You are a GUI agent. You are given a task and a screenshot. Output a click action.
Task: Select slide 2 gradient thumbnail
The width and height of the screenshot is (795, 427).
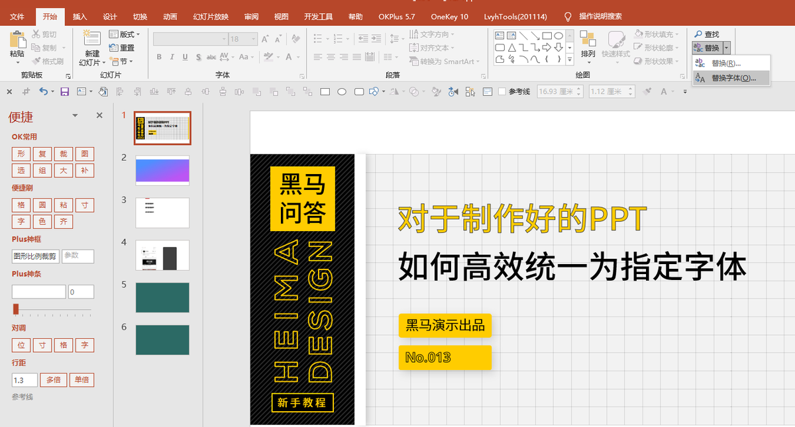[162, 170]
